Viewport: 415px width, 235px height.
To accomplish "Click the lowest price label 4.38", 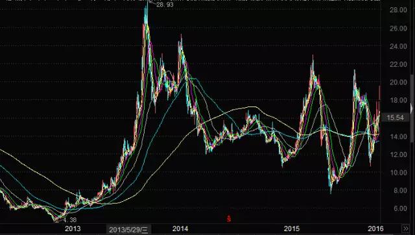I will coord(70,220).
